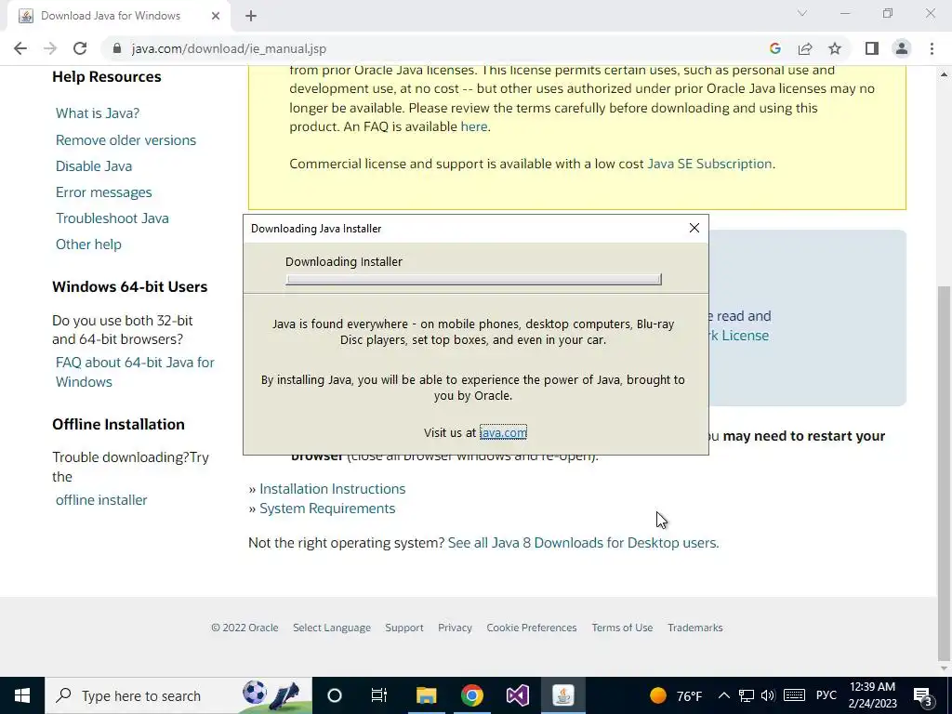
Task: Click the Google icon in address bar
Action: pos(774,48)
